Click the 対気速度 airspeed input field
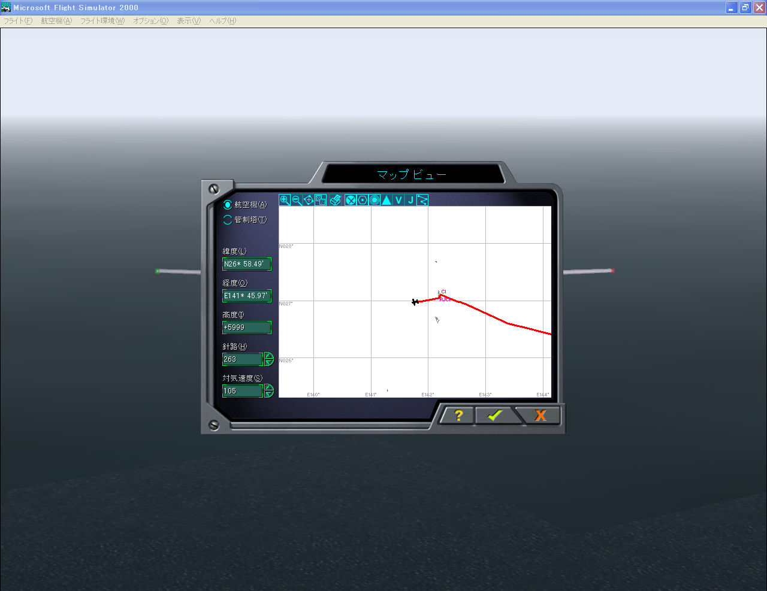 [243, 391]
